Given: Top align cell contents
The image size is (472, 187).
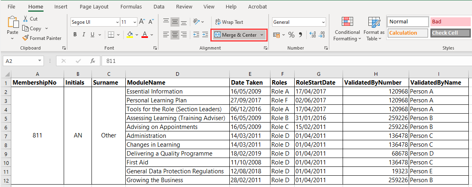Looking at the screenshot, I should coord(166,22).
